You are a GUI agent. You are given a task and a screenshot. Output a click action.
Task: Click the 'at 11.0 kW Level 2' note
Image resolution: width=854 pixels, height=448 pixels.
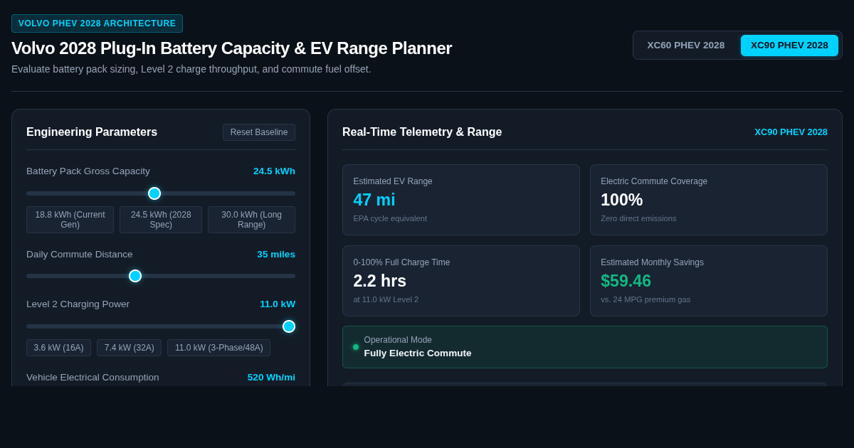(386, 299)
